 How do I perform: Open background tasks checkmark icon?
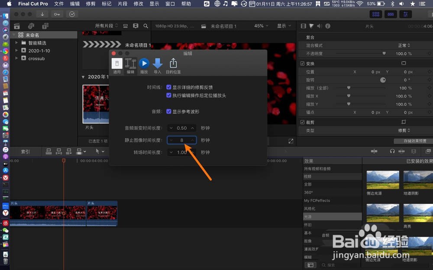[72, 14]
